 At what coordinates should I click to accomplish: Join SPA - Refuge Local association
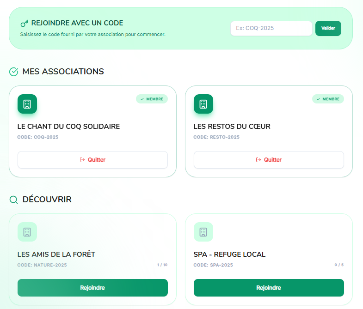(x=269, y=288)
